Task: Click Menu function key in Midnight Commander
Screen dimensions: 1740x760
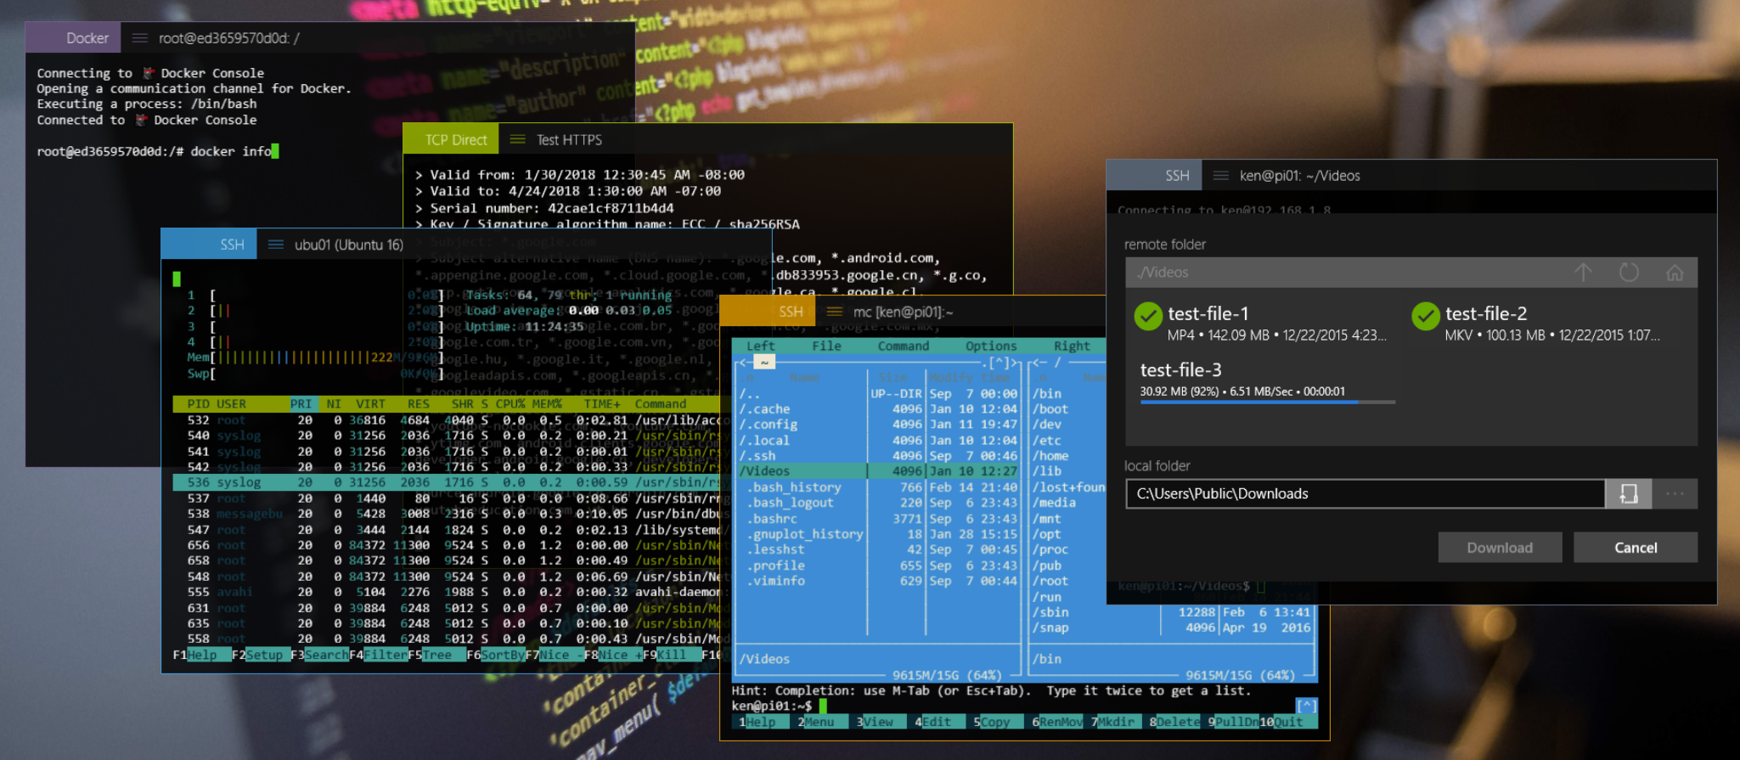Action: click(x=819, y=722)
